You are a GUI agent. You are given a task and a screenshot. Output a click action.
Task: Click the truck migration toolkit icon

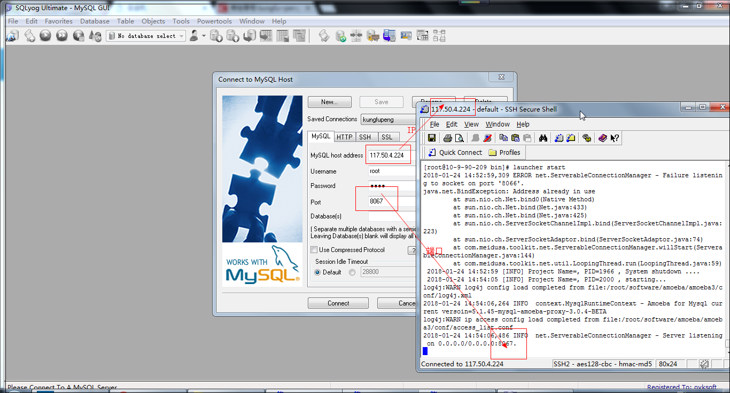[x=373, y=36]
